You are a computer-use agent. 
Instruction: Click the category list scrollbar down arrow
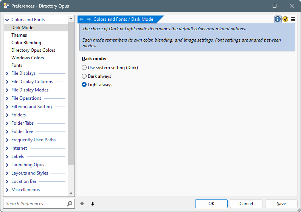[x=71, y=193]
